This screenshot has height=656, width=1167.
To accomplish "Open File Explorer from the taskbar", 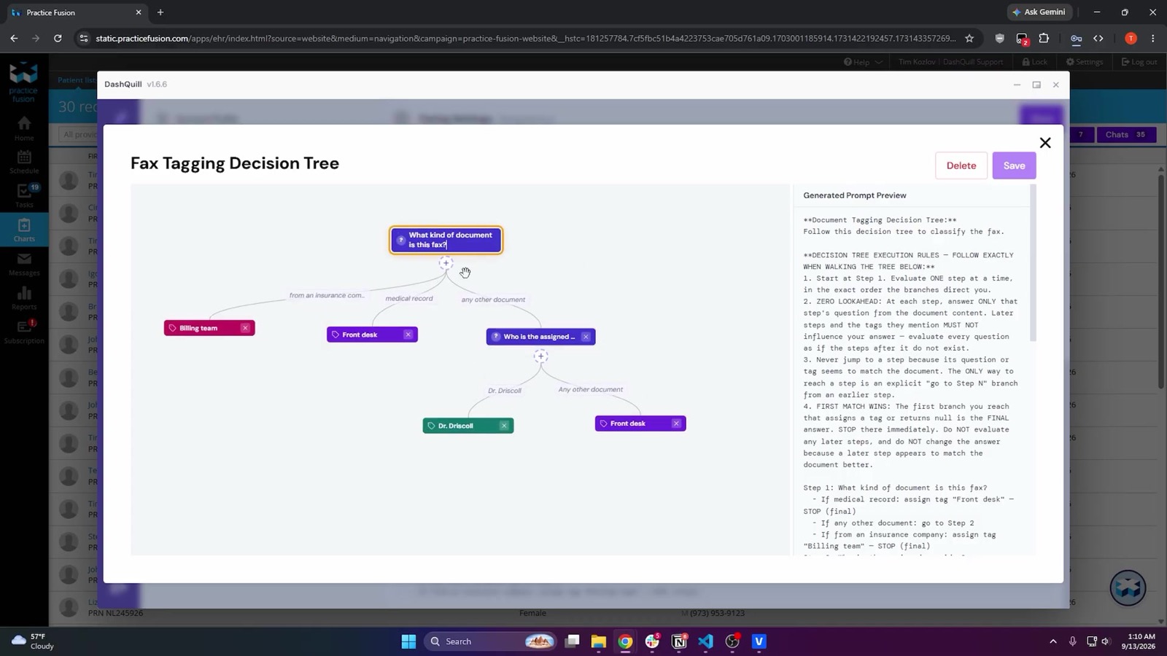I will coord(598,641).
